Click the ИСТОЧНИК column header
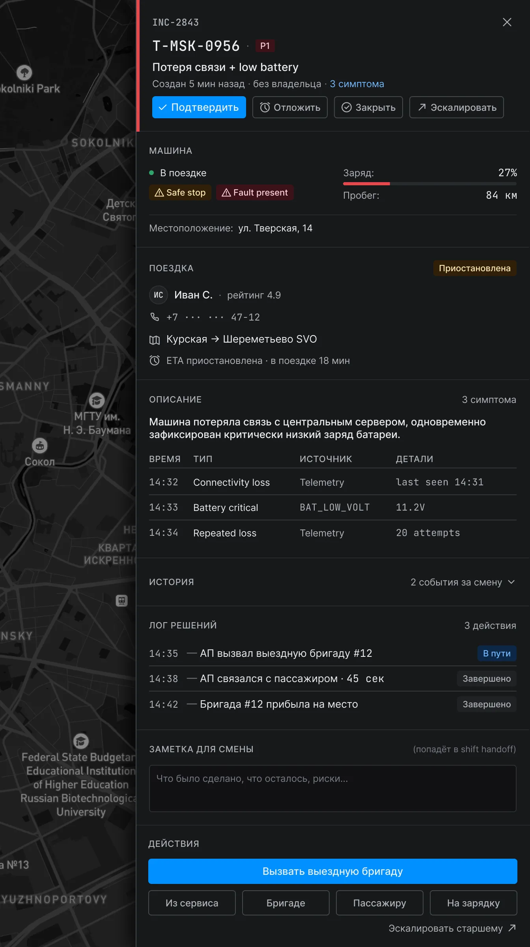This screenshot has width=530, height=947. (x=326, y=459)
